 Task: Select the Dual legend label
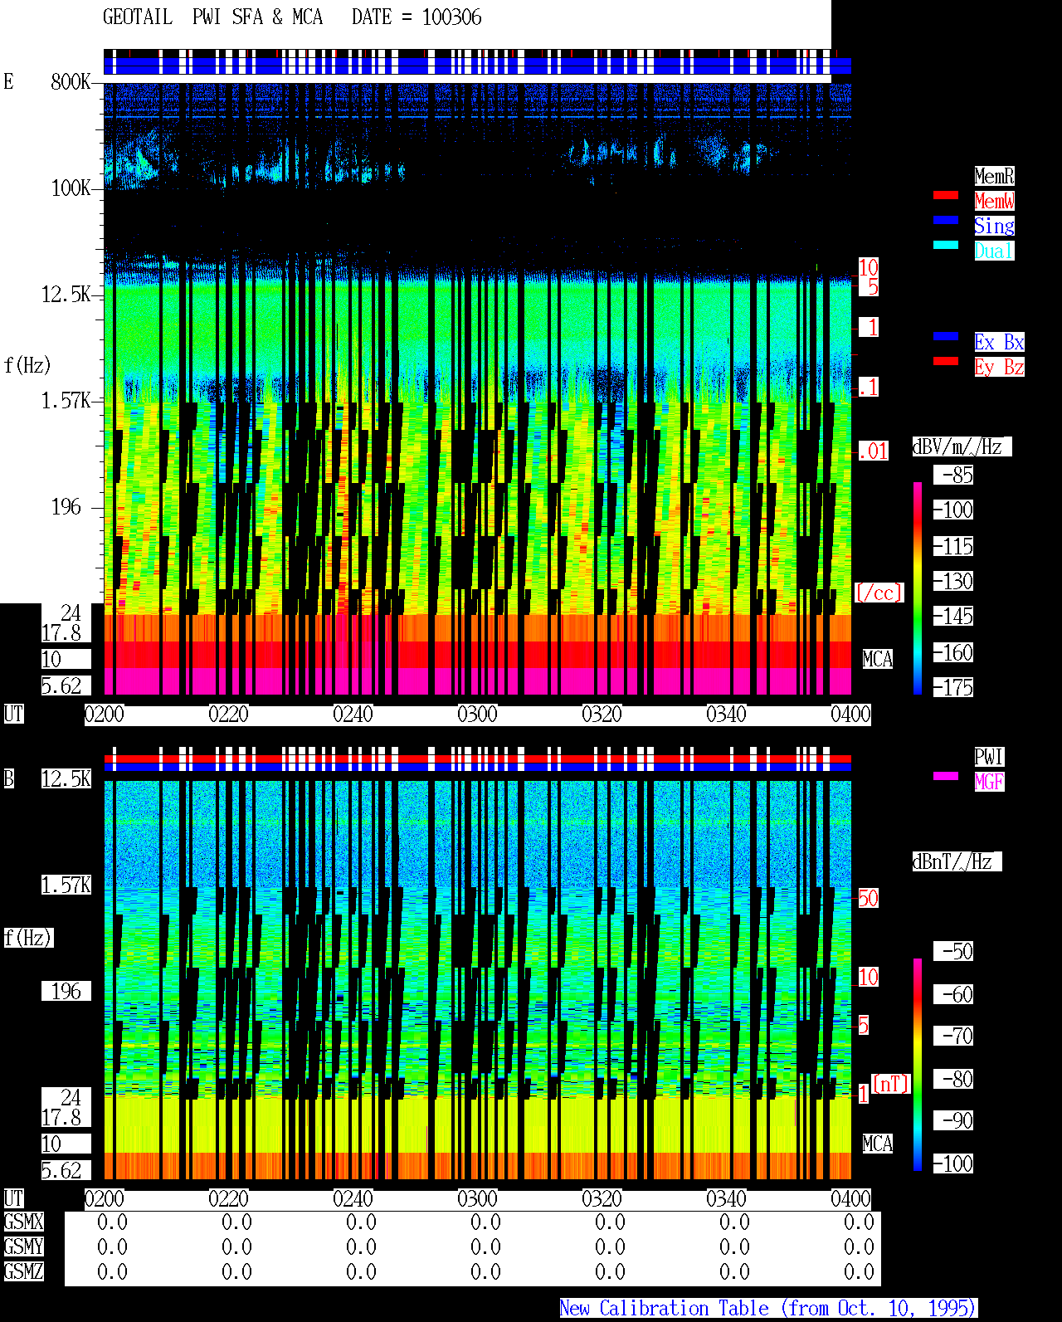[x=994, y=251]
